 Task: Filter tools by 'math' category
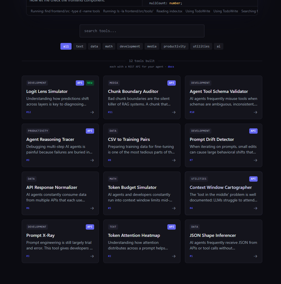109,46
